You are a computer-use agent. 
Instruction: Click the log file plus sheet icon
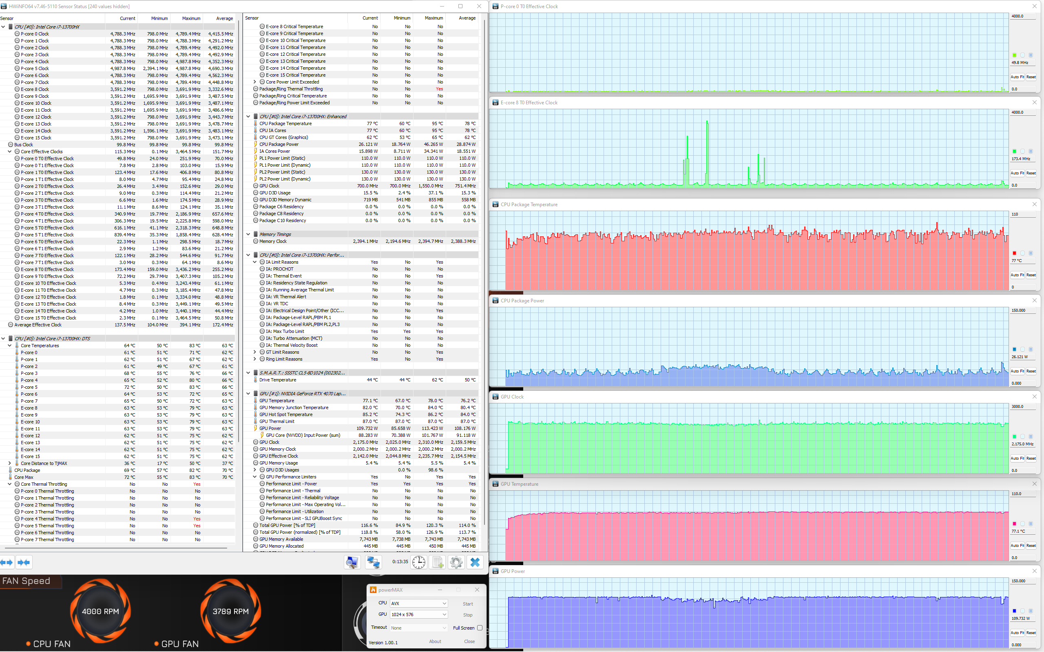(438, 562)
